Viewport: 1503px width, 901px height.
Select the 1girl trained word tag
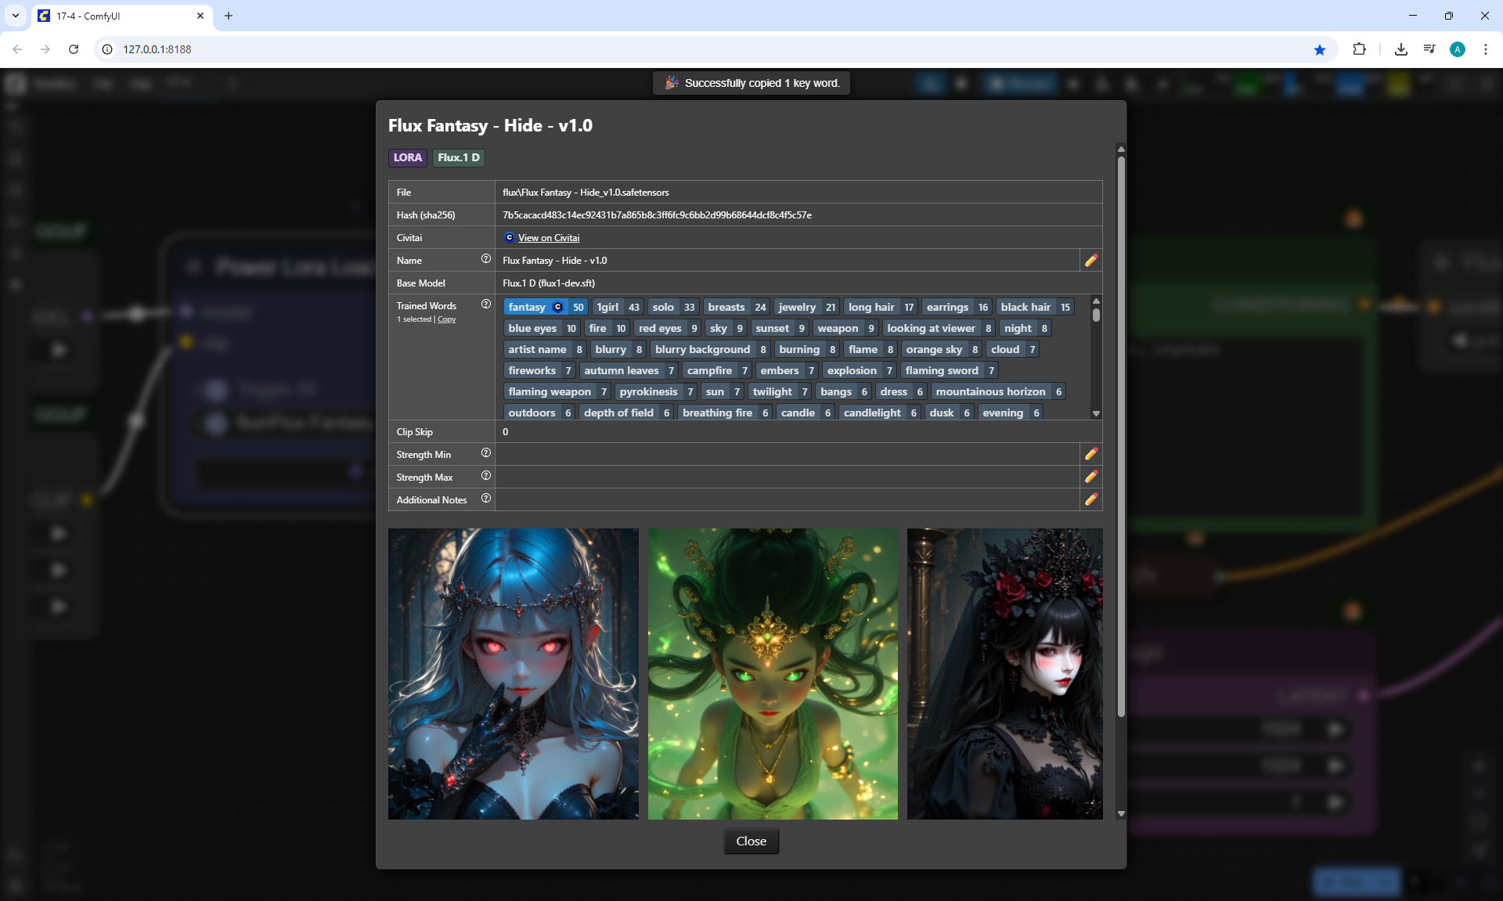[x=608, y=307]
